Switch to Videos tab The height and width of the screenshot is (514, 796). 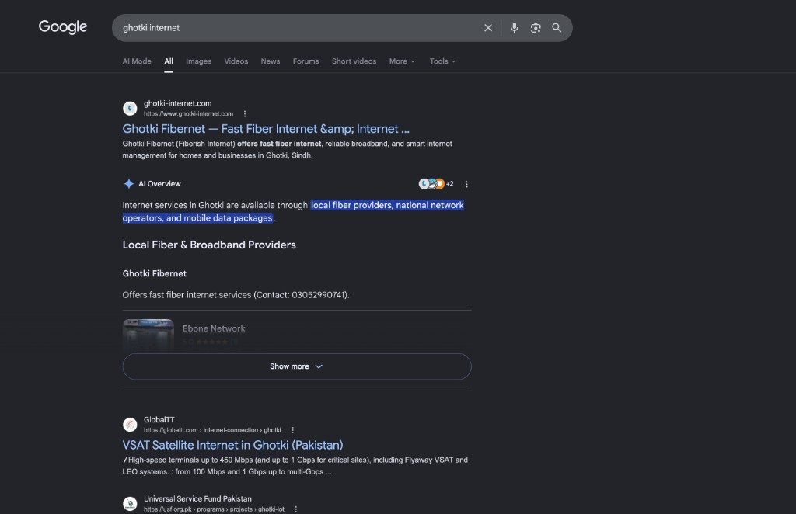tap(236, 61)
